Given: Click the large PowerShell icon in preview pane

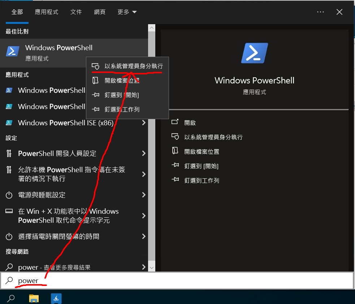Looking at the screenshot, I should pos(255,53).
